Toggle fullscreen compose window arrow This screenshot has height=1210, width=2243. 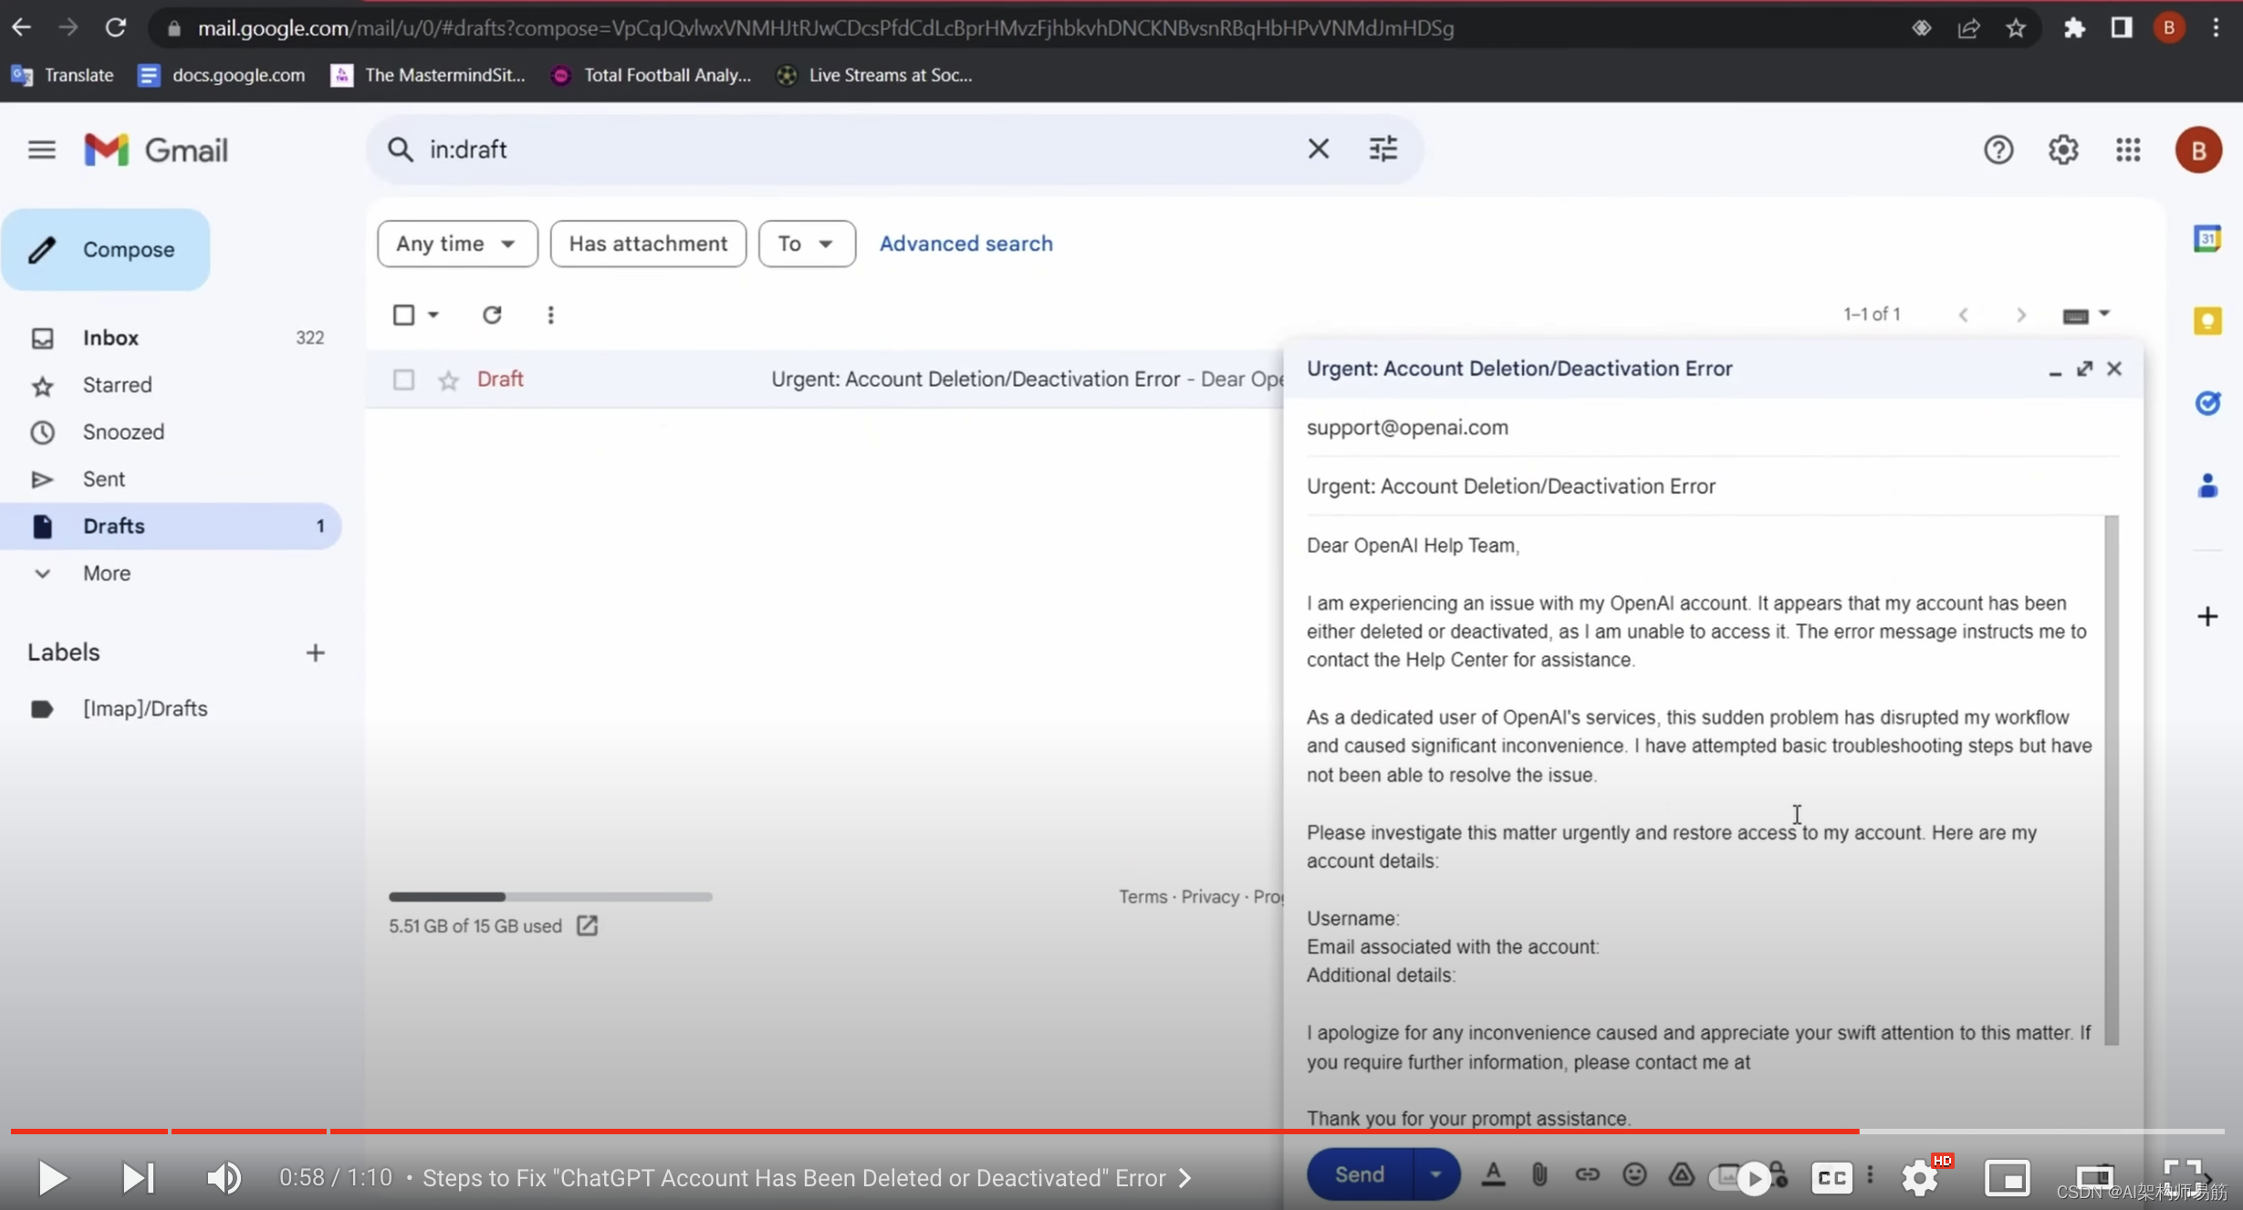click(2084, 369)
